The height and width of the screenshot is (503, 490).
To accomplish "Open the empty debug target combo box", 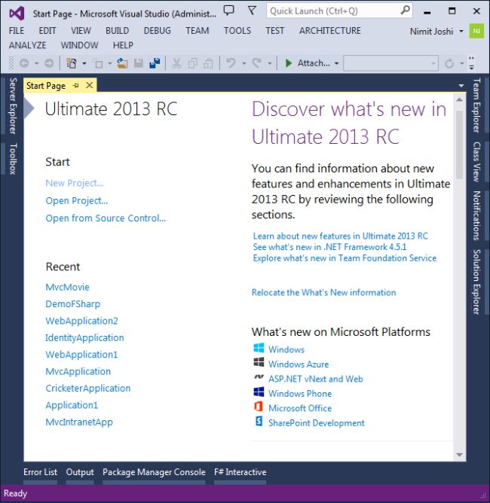I will [390, 63].
